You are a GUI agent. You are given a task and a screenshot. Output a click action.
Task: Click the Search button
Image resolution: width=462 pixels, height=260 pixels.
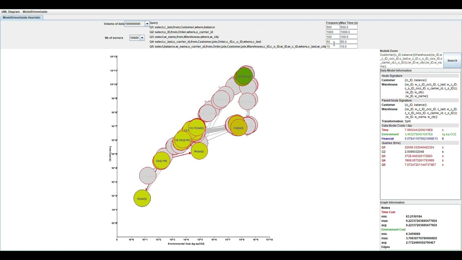tap(452, 61)
